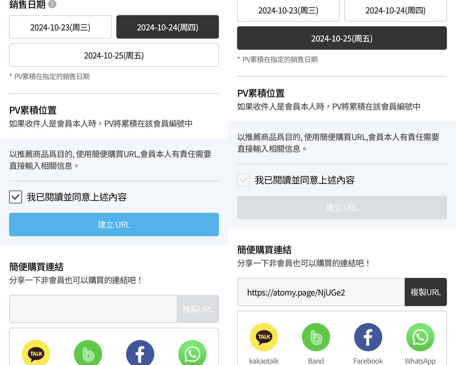
Task: Click the PV累積位置 heading in left panel
Action: 33,110
